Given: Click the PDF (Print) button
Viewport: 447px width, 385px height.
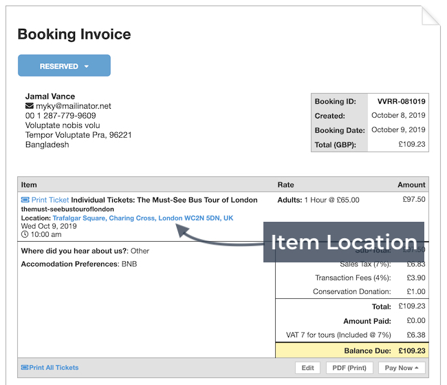Looking at the screenshot, I should [349, 368].
